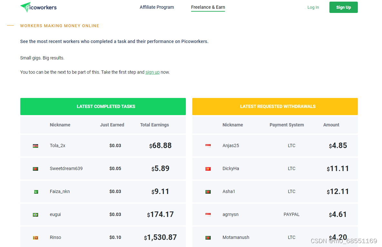The width and height of the screenshot is (382, 247).
Task: Select the nickname Anjas25
Action: click(231, 146)
